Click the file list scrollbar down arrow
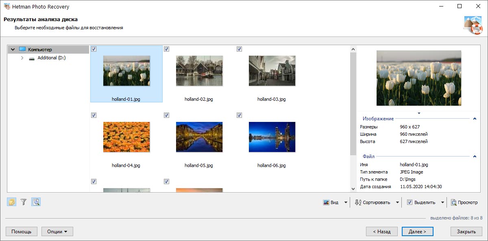The image size is (488, 241). pos(353,189)
